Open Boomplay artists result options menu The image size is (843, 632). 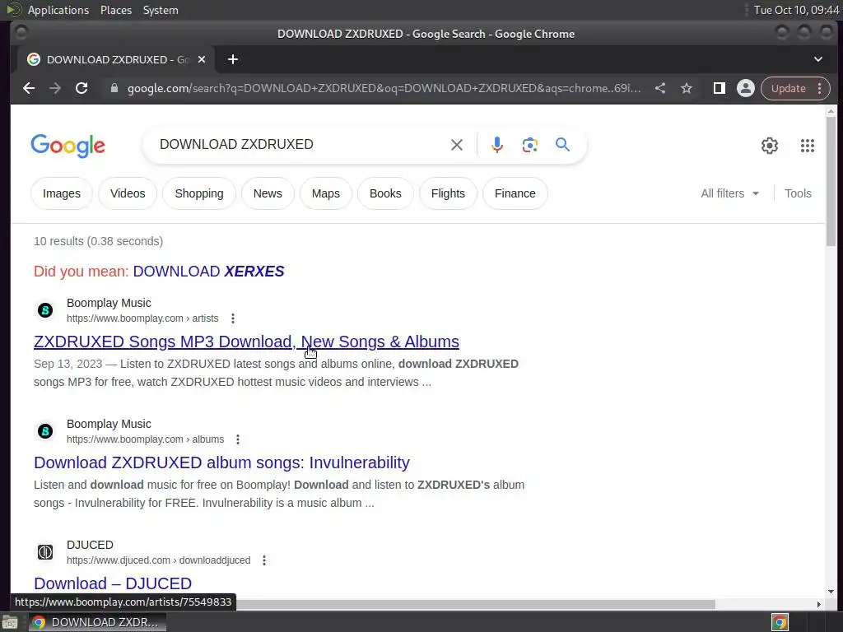point(233,318)
